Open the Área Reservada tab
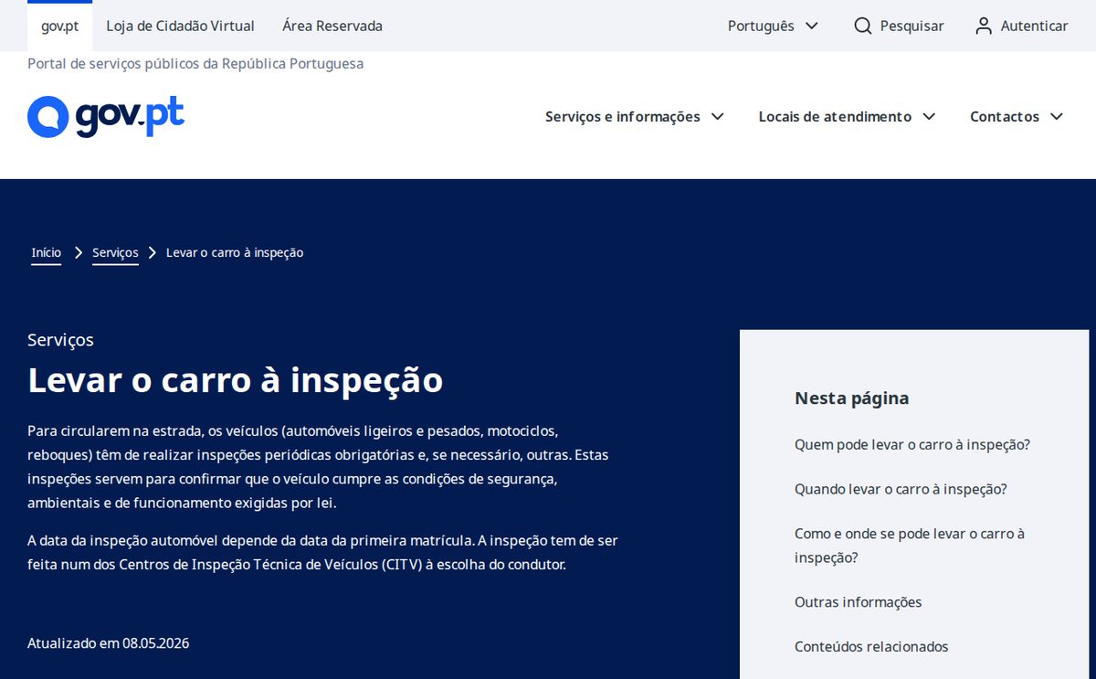The height and width of the screenshot is (679, 1096). click(x=332, y=26)
